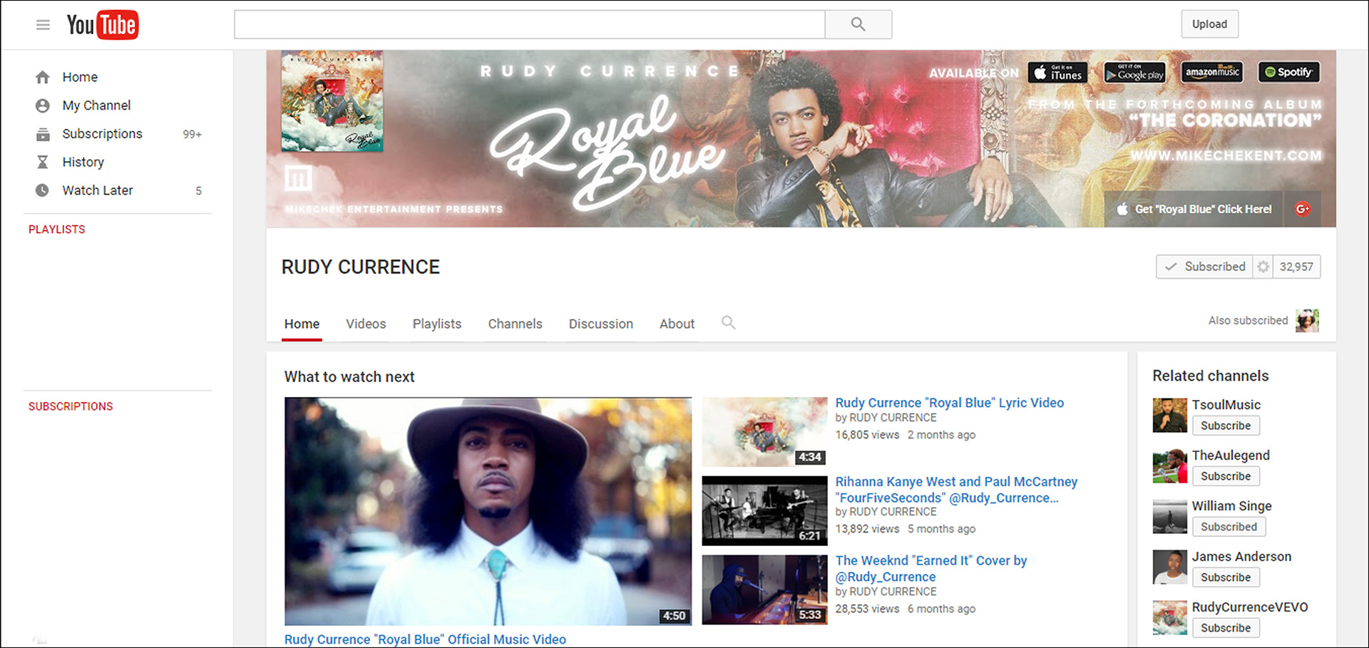Viewport: 1369px width, 648px height.
Task: Open RudyCurrenceVEVO channel avatar
Action: (x=1169, y=618)
